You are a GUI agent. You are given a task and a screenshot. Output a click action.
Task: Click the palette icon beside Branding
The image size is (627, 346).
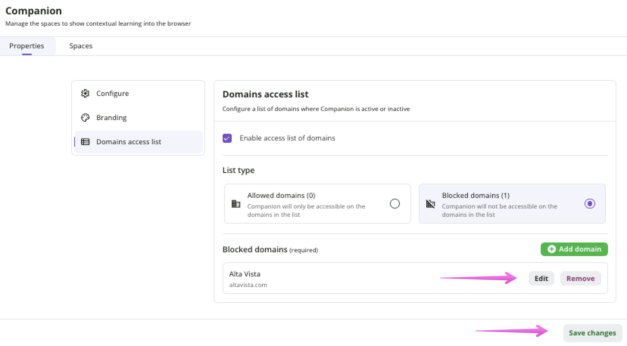point(85,117)
